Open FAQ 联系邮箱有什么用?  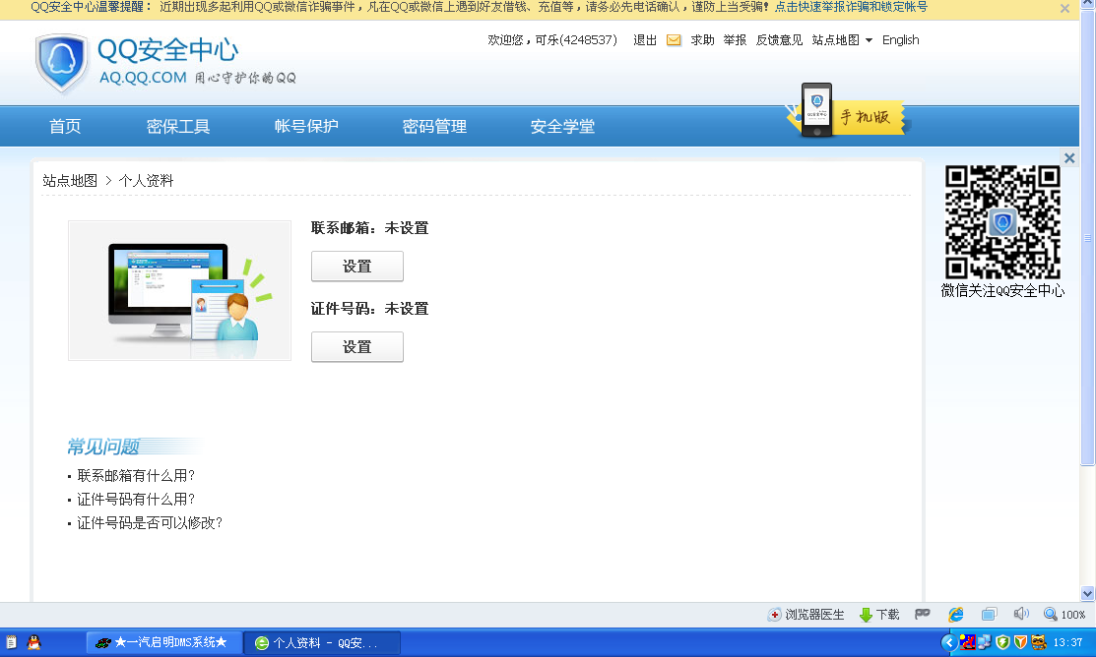(136, 475)
